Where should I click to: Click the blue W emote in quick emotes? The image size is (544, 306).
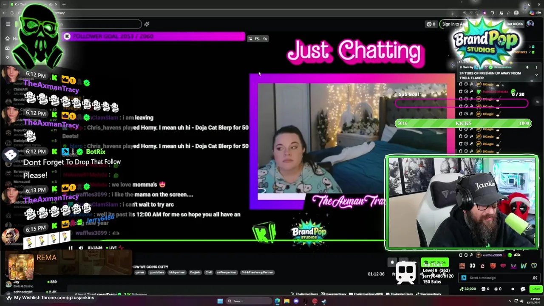pos(524,266)
